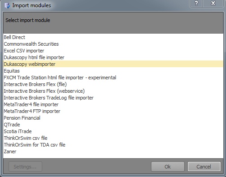Screen dimensions: 226x177
Task: Select FXCM Trade Station html file importer
Action: pos(113,78)
